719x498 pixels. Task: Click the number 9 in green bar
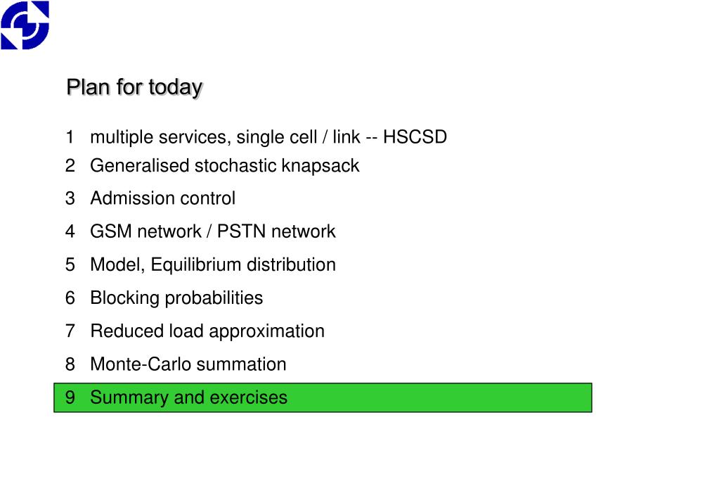[70, 397]
